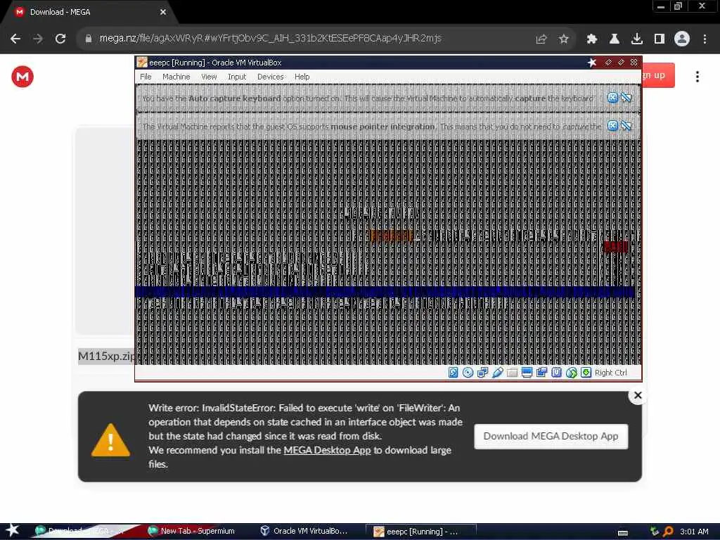The image size is (720, 540).
Task: Open the VirtualBox File menu
Action: [x=146, y=77]
